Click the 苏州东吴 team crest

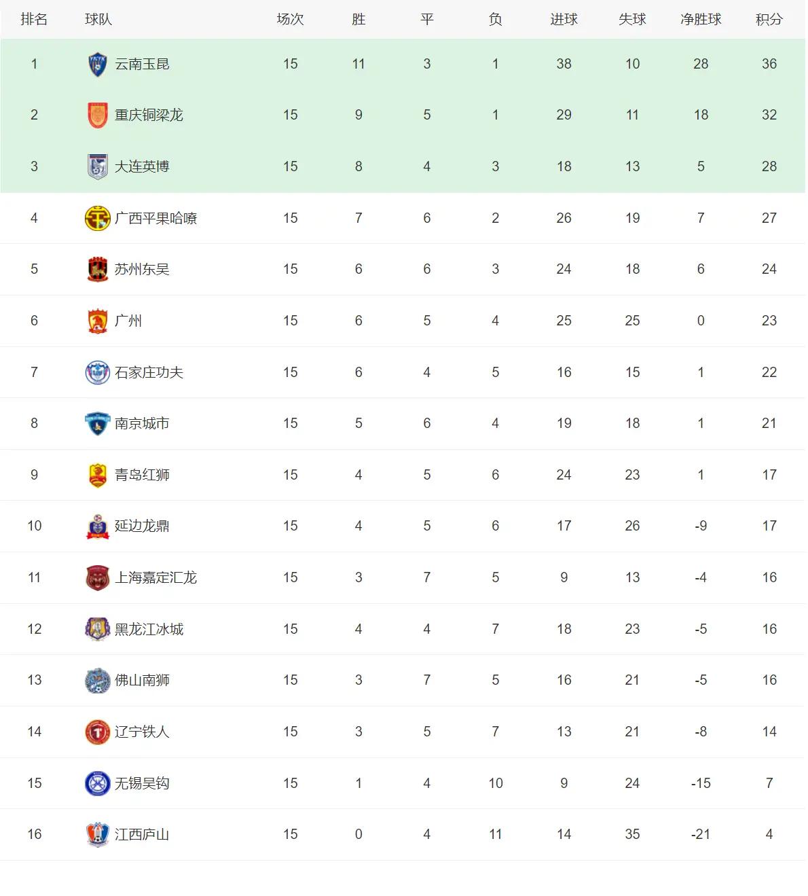(98, 269)
